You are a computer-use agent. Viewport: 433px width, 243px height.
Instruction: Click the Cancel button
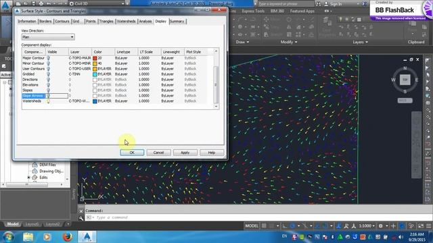(158, 153)
